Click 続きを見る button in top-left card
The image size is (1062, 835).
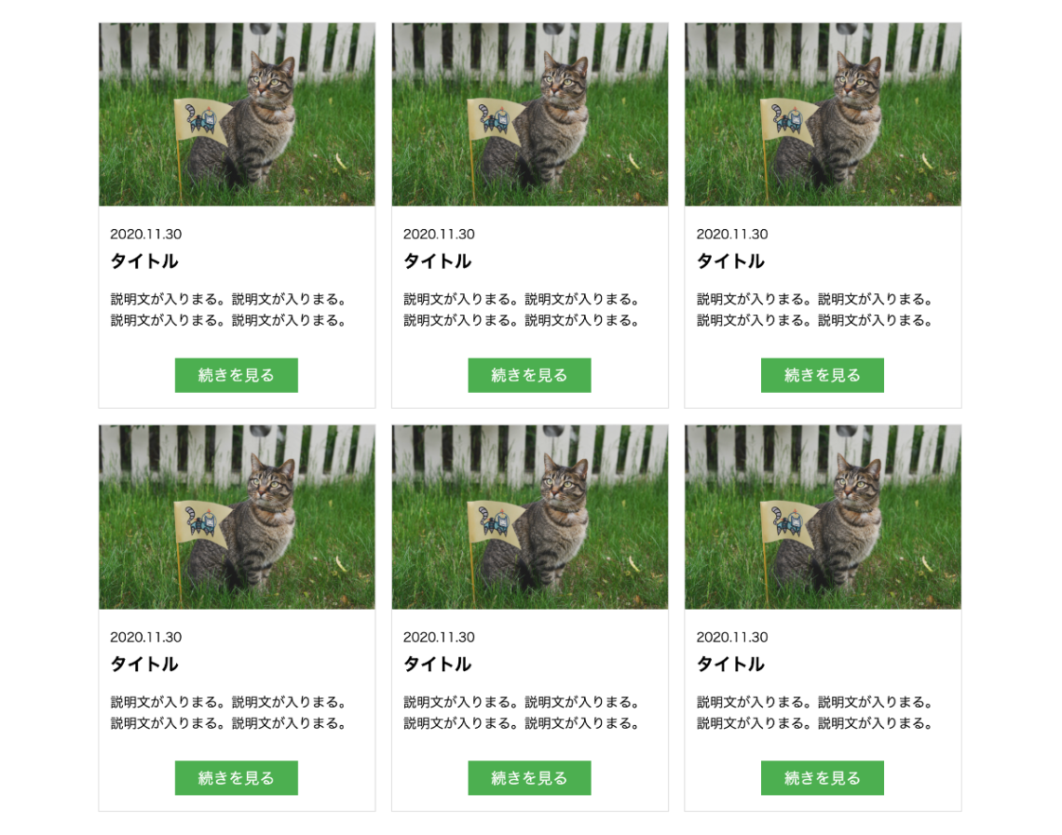237,375
